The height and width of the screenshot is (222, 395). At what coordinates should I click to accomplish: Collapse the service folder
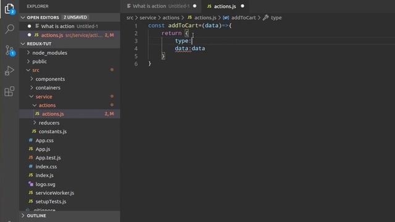point(31,96)
